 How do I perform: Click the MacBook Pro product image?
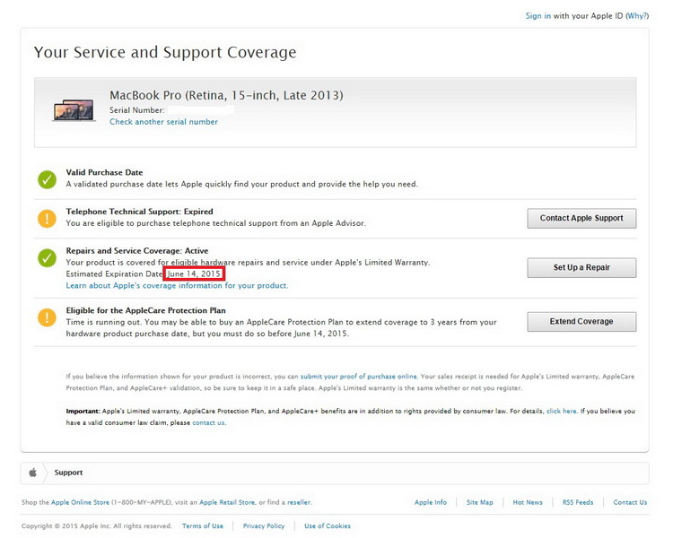[74, 110]
